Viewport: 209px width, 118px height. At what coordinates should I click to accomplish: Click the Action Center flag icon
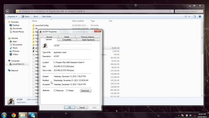[182, 115]
